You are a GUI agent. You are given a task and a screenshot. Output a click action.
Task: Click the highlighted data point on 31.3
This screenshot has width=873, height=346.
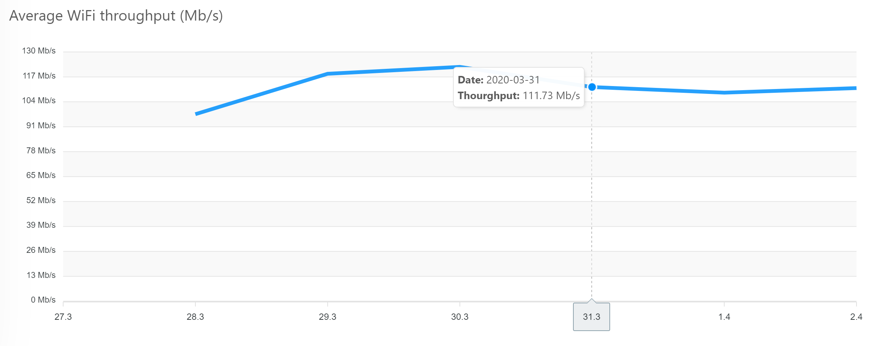[x=592, y=87]
